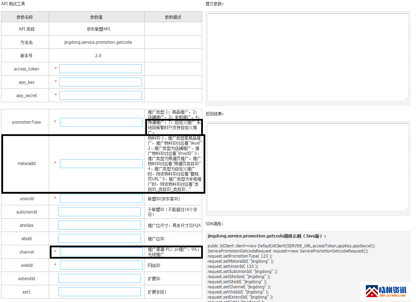Select the webId text field
This screenshot has height=302, width=416.
(x=101, y=265)
